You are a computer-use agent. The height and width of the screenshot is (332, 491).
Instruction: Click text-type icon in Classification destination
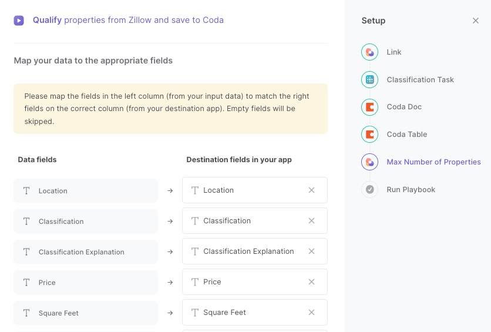point(195,221)
